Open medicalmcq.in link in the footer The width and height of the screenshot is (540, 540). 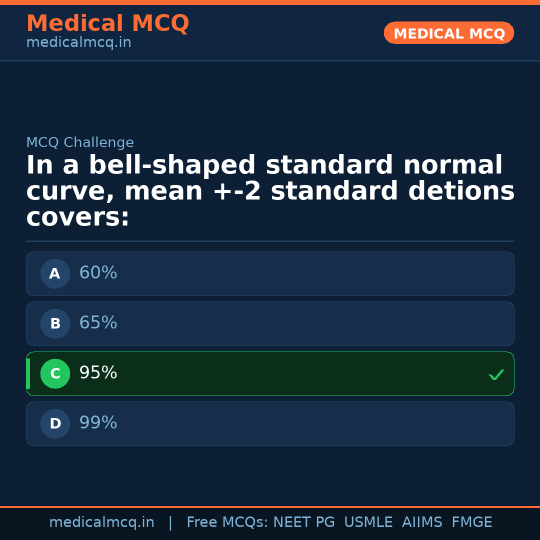tap(101, 522)
